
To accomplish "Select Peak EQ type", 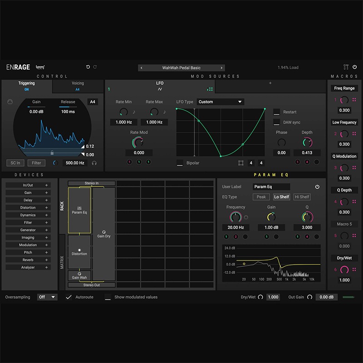I will coord(261,197).
